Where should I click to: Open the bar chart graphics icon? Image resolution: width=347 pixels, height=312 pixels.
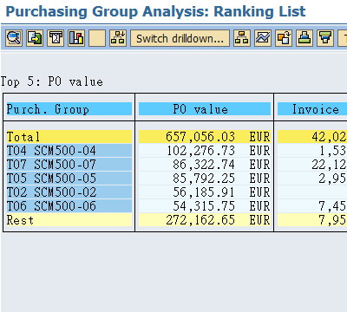[x=76, y=38]
